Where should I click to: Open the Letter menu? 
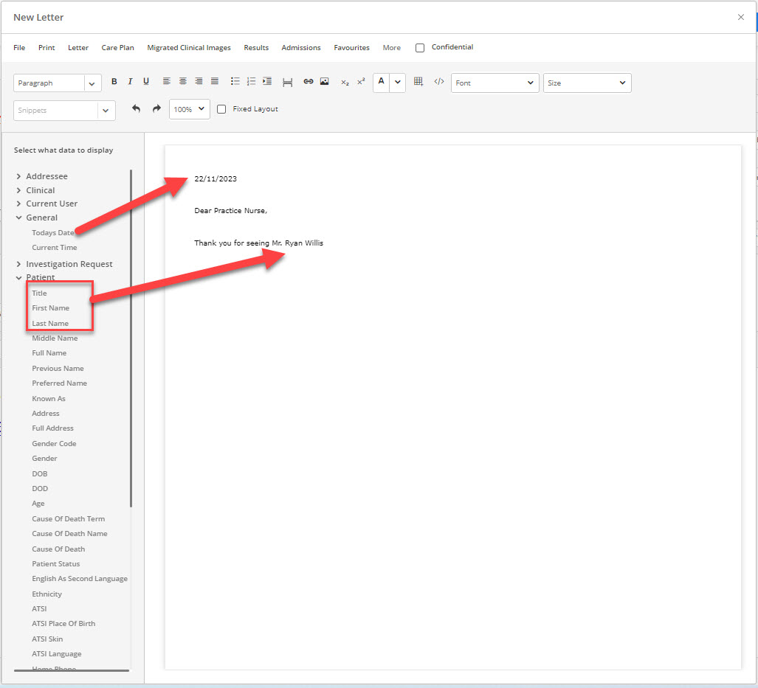tap(77, 48)
